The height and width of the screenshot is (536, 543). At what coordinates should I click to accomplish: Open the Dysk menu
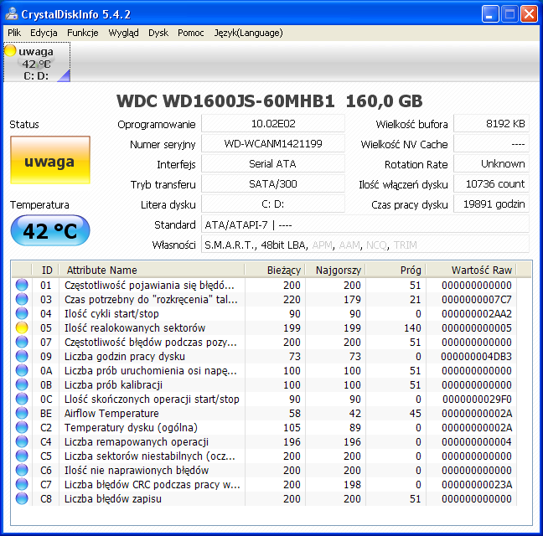(x=158, y=33)
